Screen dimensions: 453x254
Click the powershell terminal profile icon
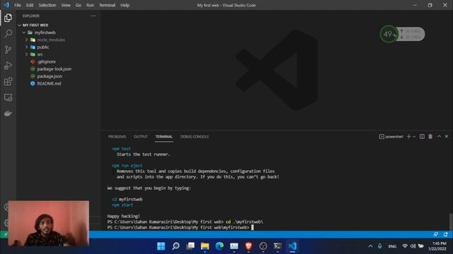point(382,136)
